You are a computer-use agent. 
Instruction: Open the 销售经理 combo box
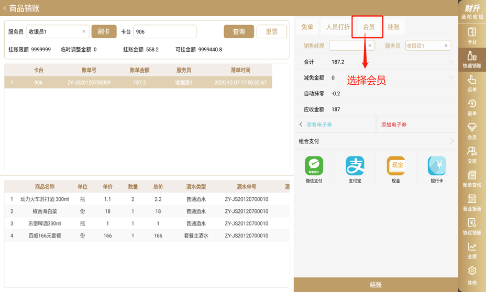352,46
